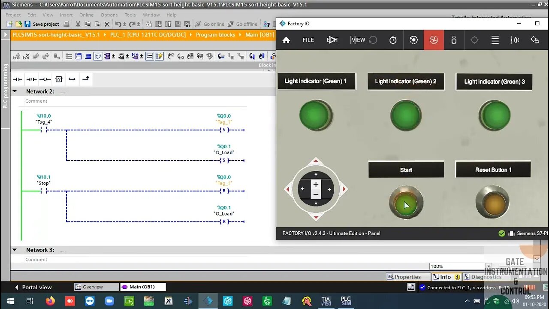Viewport: 549px width, 309px height.
Task: Insert open branch instruction
Action: pyautogui.click(x=72, y=79)
